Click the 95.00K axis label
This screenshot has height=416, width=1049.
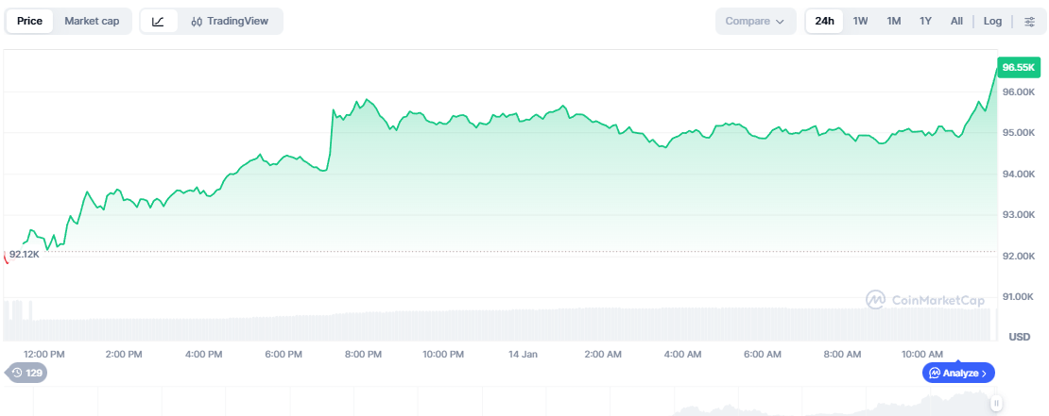1018,133
